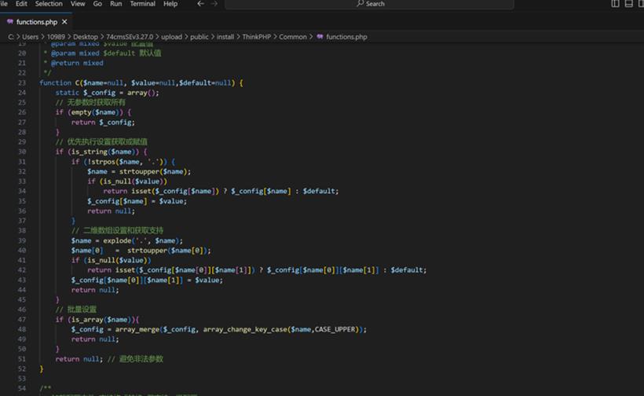
Task: Open the View menu
Action: 78,4
